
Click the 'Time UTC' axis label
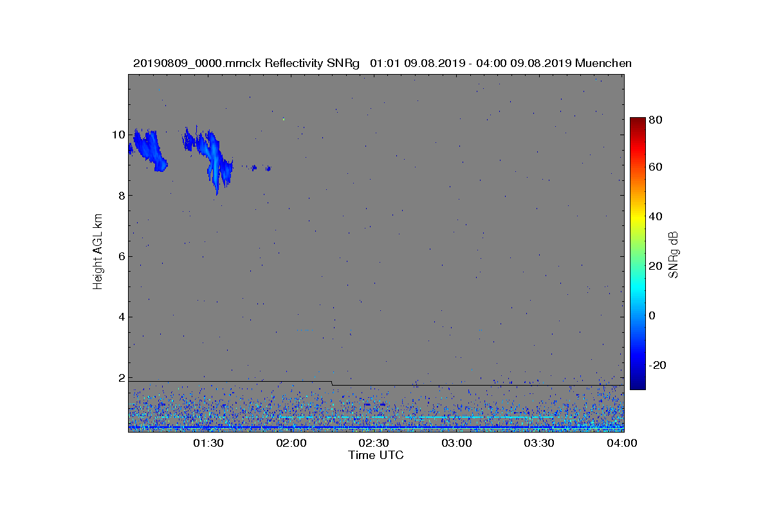(376, 455)
